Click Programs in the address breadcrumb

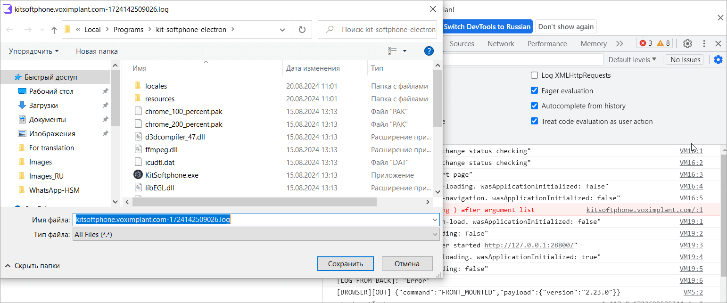click(128, 29)
